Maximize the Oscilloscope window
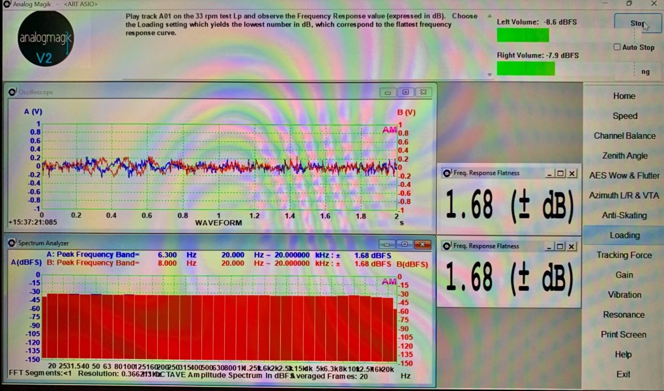The image size is (664, 391). [x=405, y=93]
